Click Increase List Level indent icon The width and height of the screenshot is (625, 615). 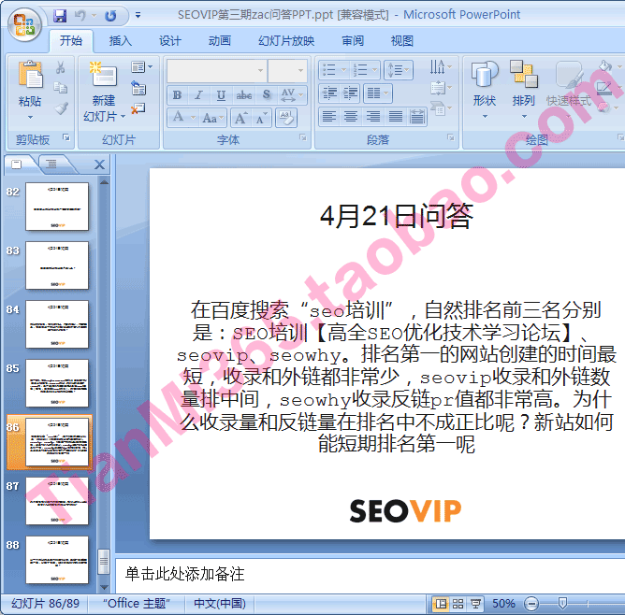tap(350, 93)
